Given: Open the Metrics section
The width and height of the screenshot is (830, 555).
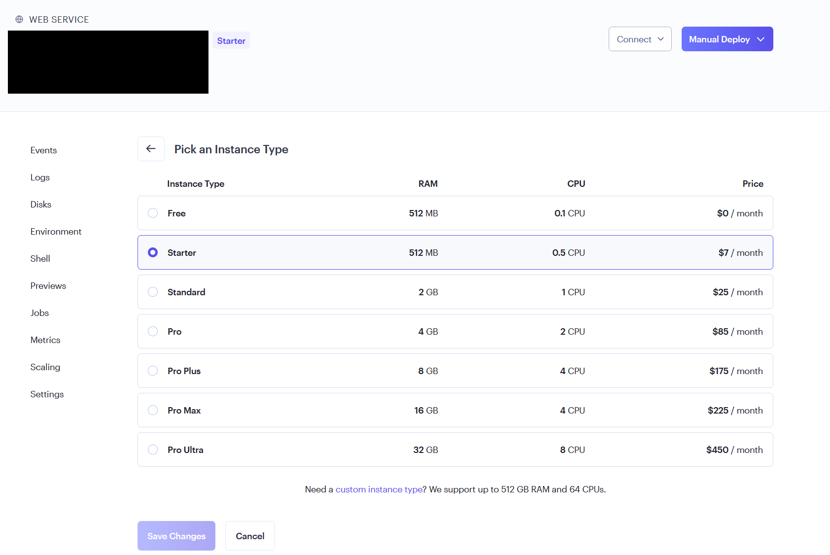Looking at the screenshot, I should 45,340.
